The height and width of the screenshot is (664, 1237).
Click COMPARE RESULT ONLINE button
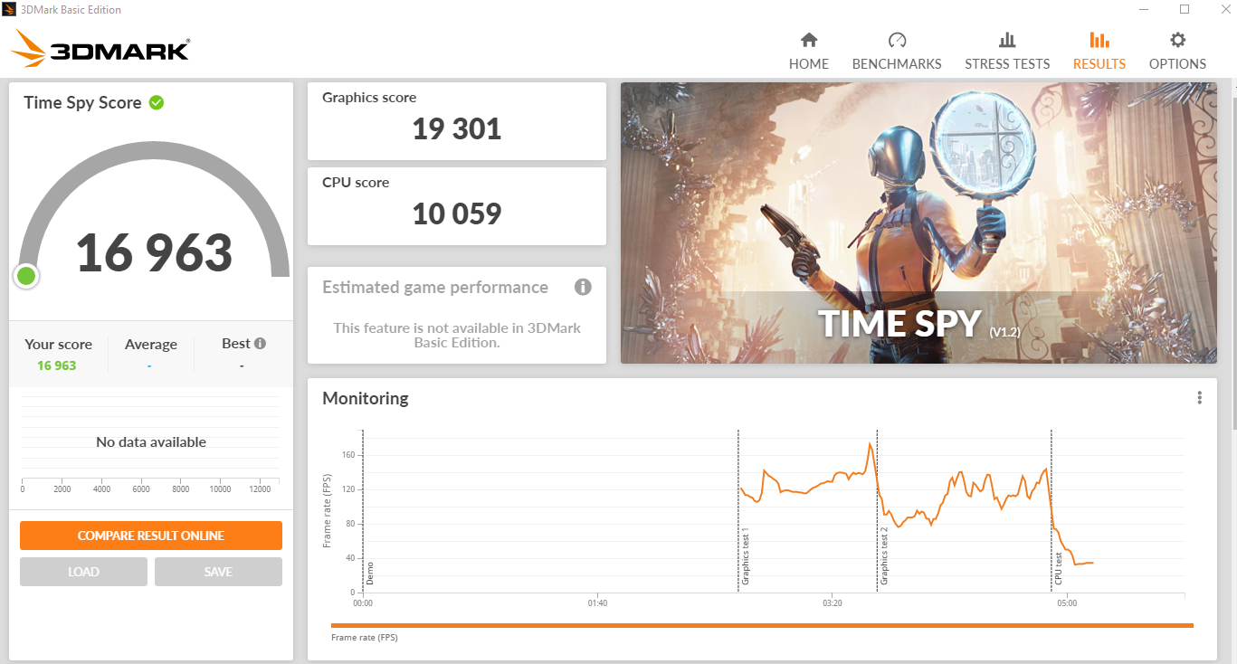[x=151, y=536]
